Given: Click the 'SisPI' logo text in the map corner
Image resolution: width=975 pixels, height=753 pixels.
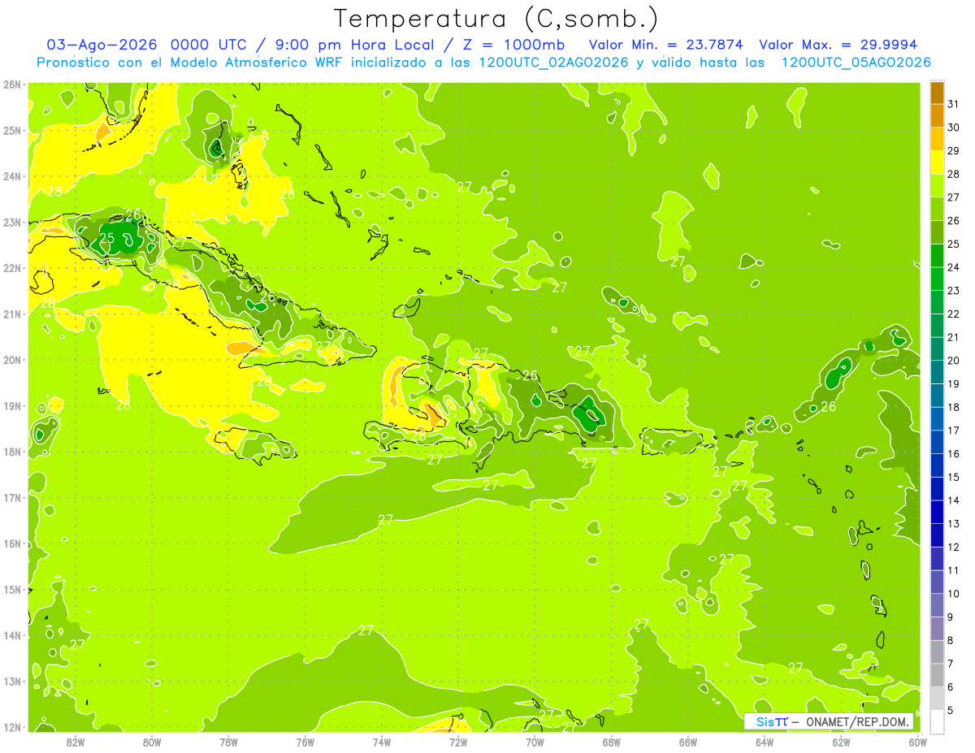Looking at the screenshot, I should pos(772,721).
